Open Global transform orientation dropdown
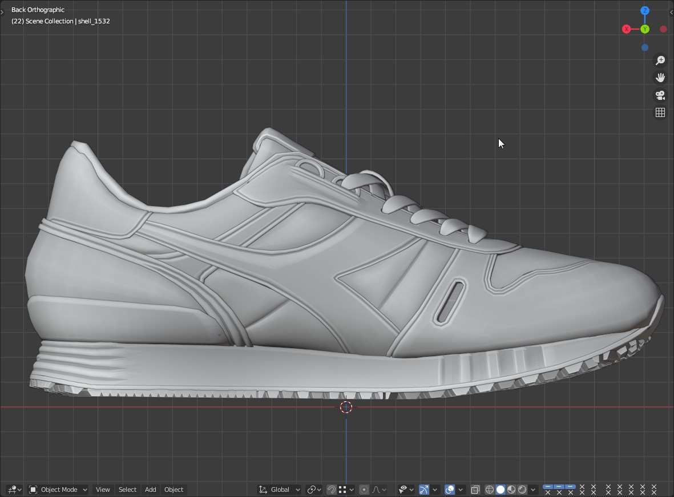The width and height of the screenshot is (674, 497). click(x=279, y=490)
